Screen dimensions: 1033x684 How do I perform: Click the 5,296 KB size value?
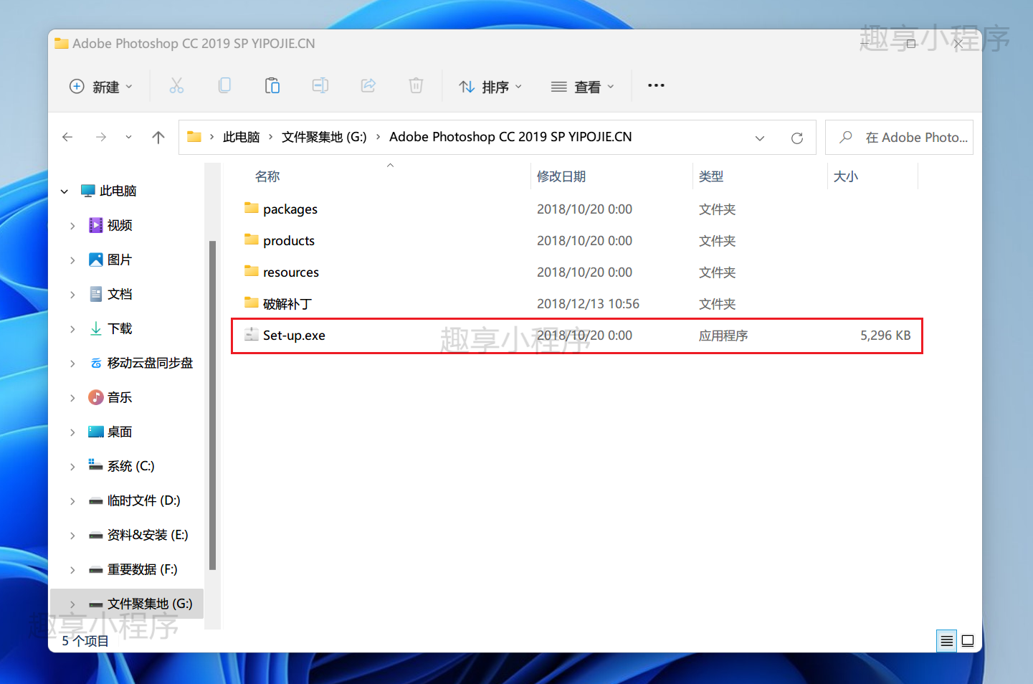(885, 336)
